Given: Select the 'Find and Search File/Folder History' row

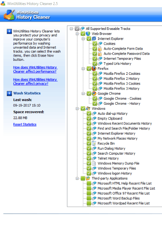Looking at the screenshot, I should tap(124, 128).
